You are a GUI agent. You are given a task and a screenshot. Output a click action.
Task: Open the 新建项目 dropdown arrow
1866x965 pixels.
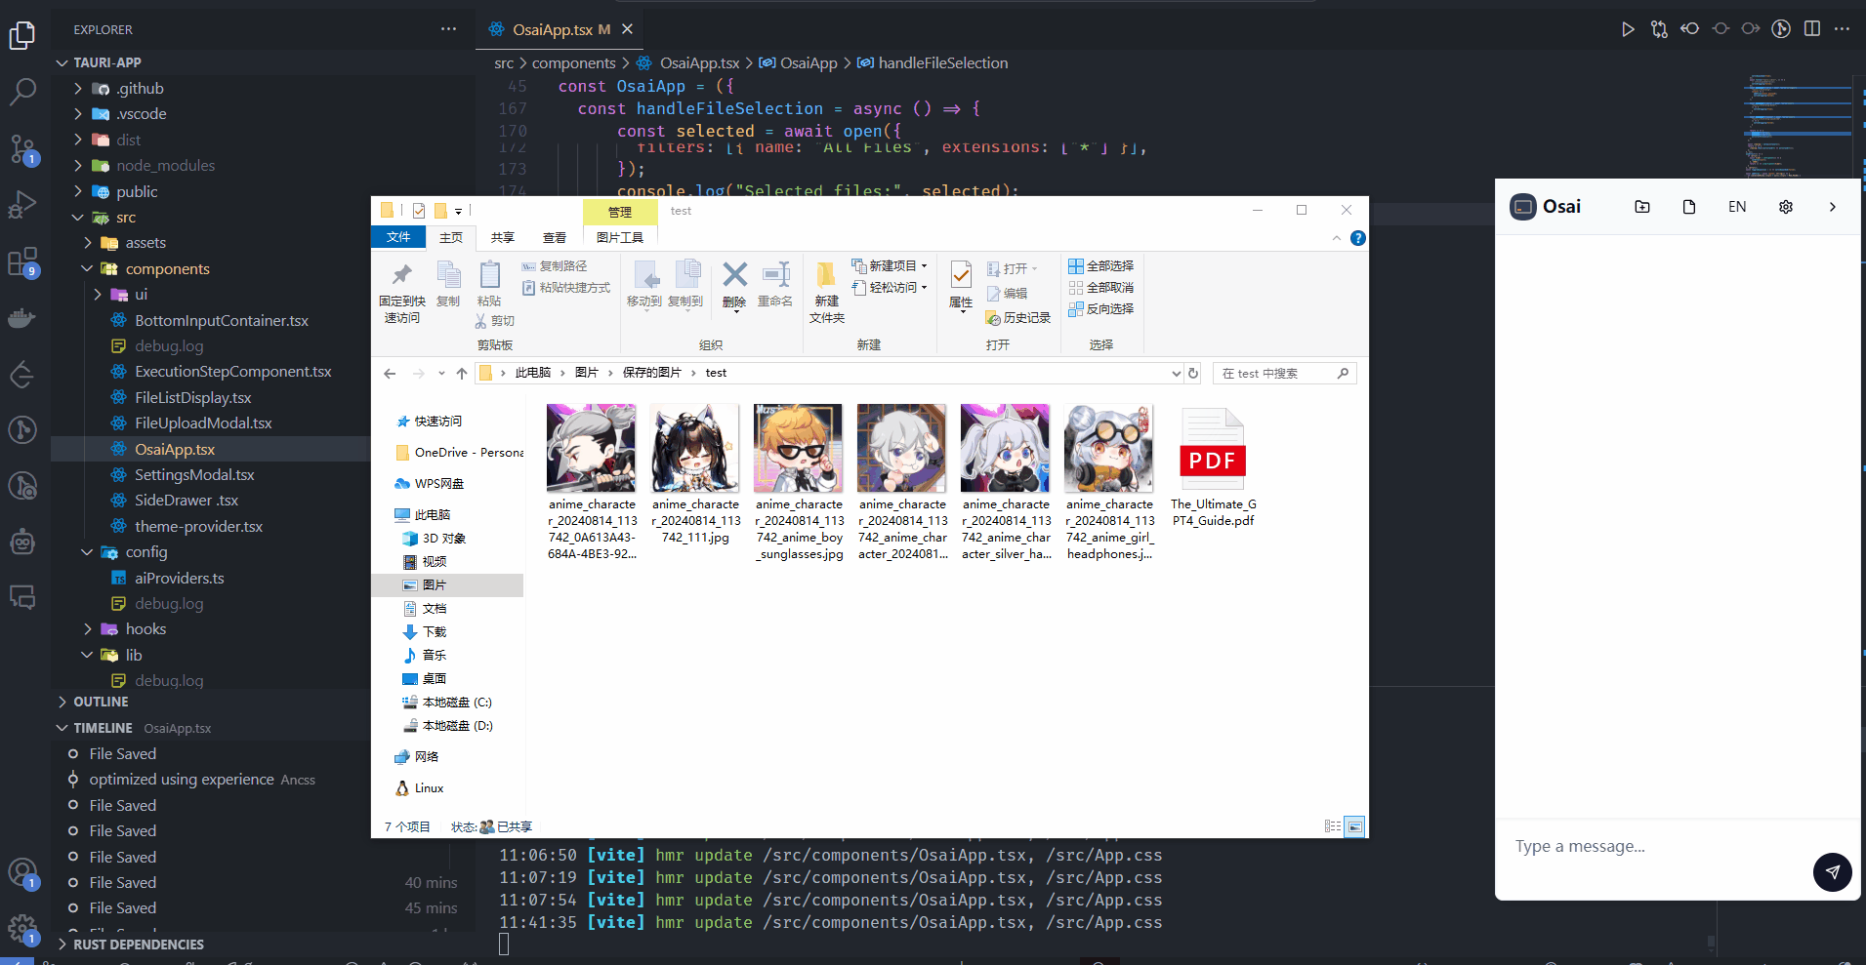click(x=922, y=265)
